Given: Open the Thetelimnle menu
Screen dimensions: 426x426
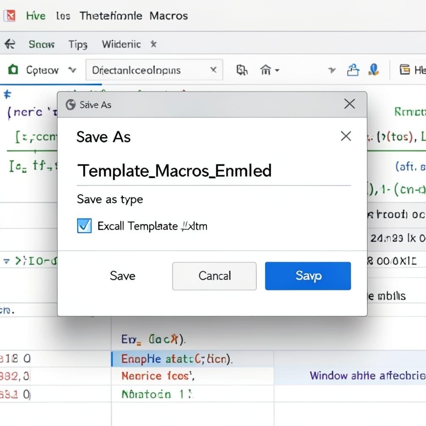Looking at the screenshot, I should pos(111,16).
